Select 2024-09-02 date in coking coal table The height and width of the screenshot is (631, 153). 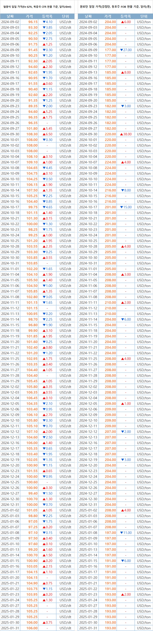coord(88,22)
